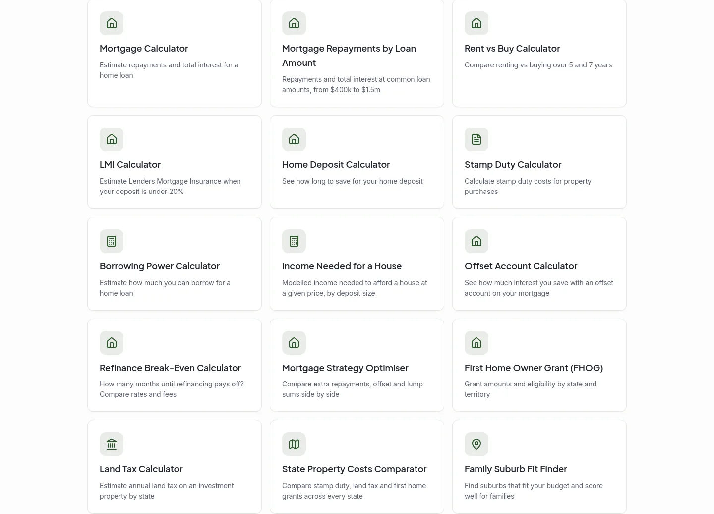Select the Rent vs Buy Calculator title

[x=512, y=49]
